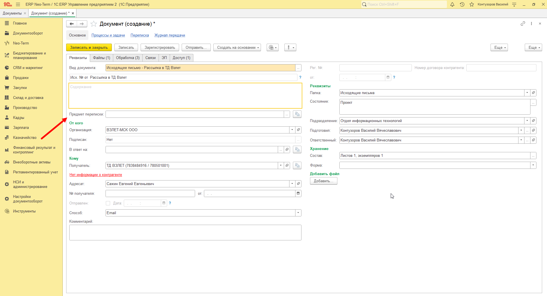Open Организация field in new window
The image size is (547, 296).
299,130
